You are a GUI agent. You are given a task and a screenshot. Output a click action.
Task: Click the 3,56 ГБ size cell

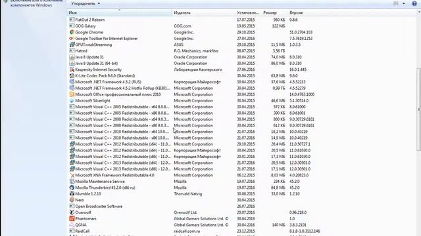279,51
